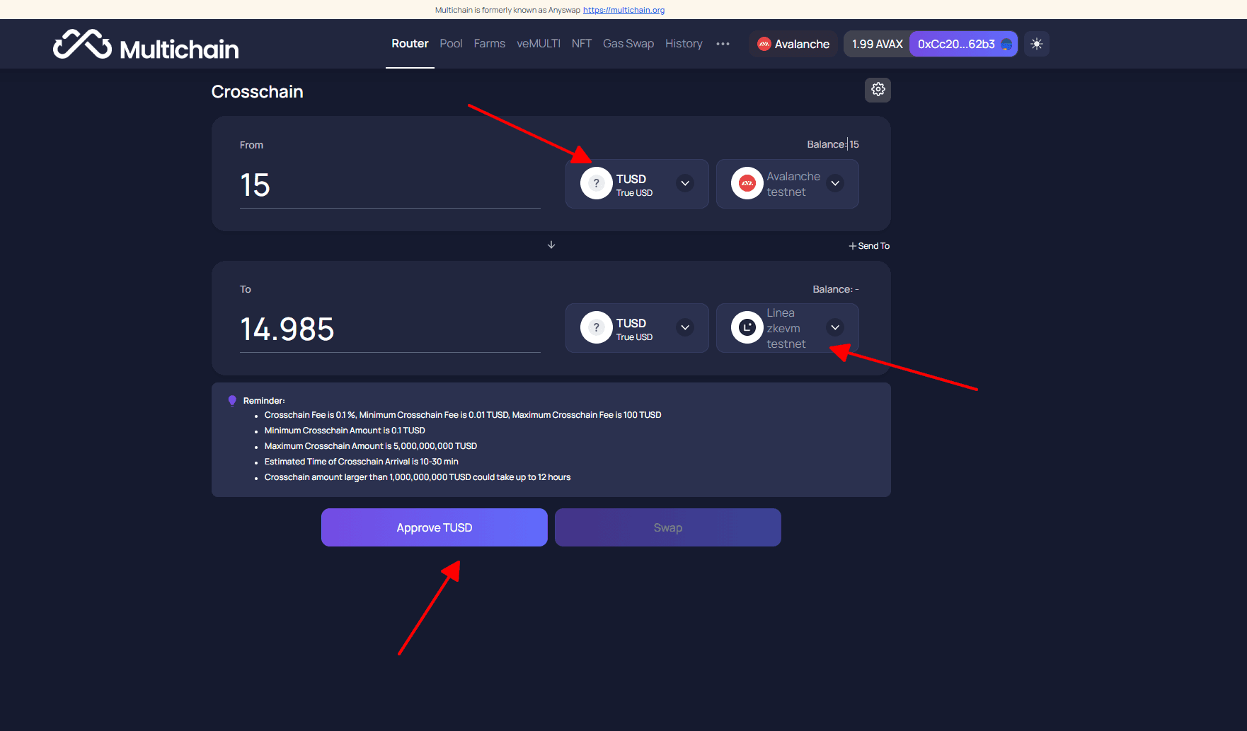Click the Crosschain Fee is 0.1 % line
Screen dimensions: 1247x731
pyautogui.click(x=463, y=415)
